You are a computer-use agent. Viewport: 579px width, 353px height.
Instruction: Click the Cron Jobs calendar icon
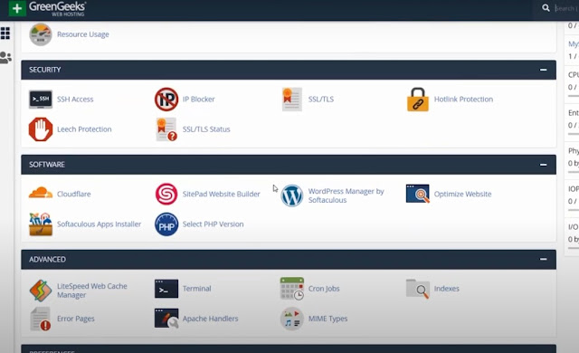tap(292, 289)
